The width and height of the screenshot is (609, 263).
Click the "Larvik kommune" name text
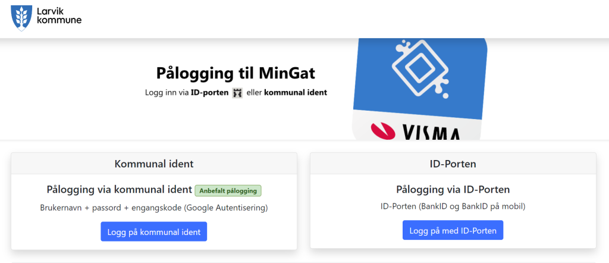tap(59, 15)
